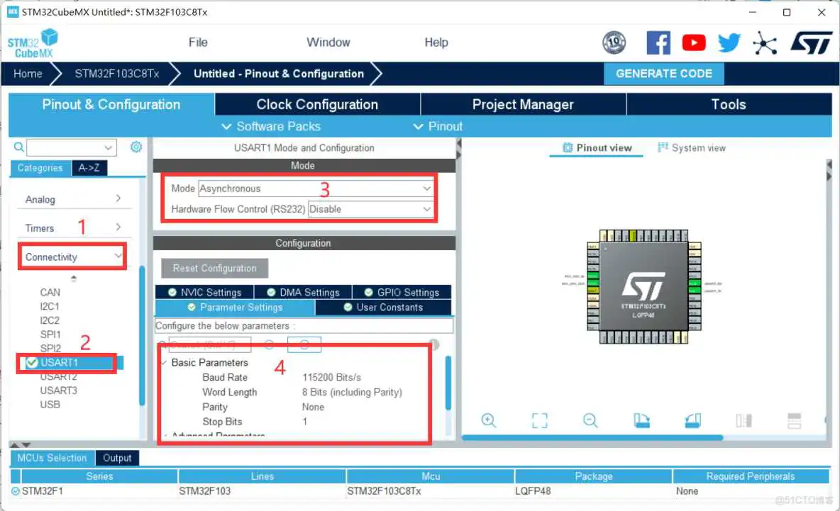840x511 pixels.
Task: Open ST Facebook page icon
Action: point(658,43)
